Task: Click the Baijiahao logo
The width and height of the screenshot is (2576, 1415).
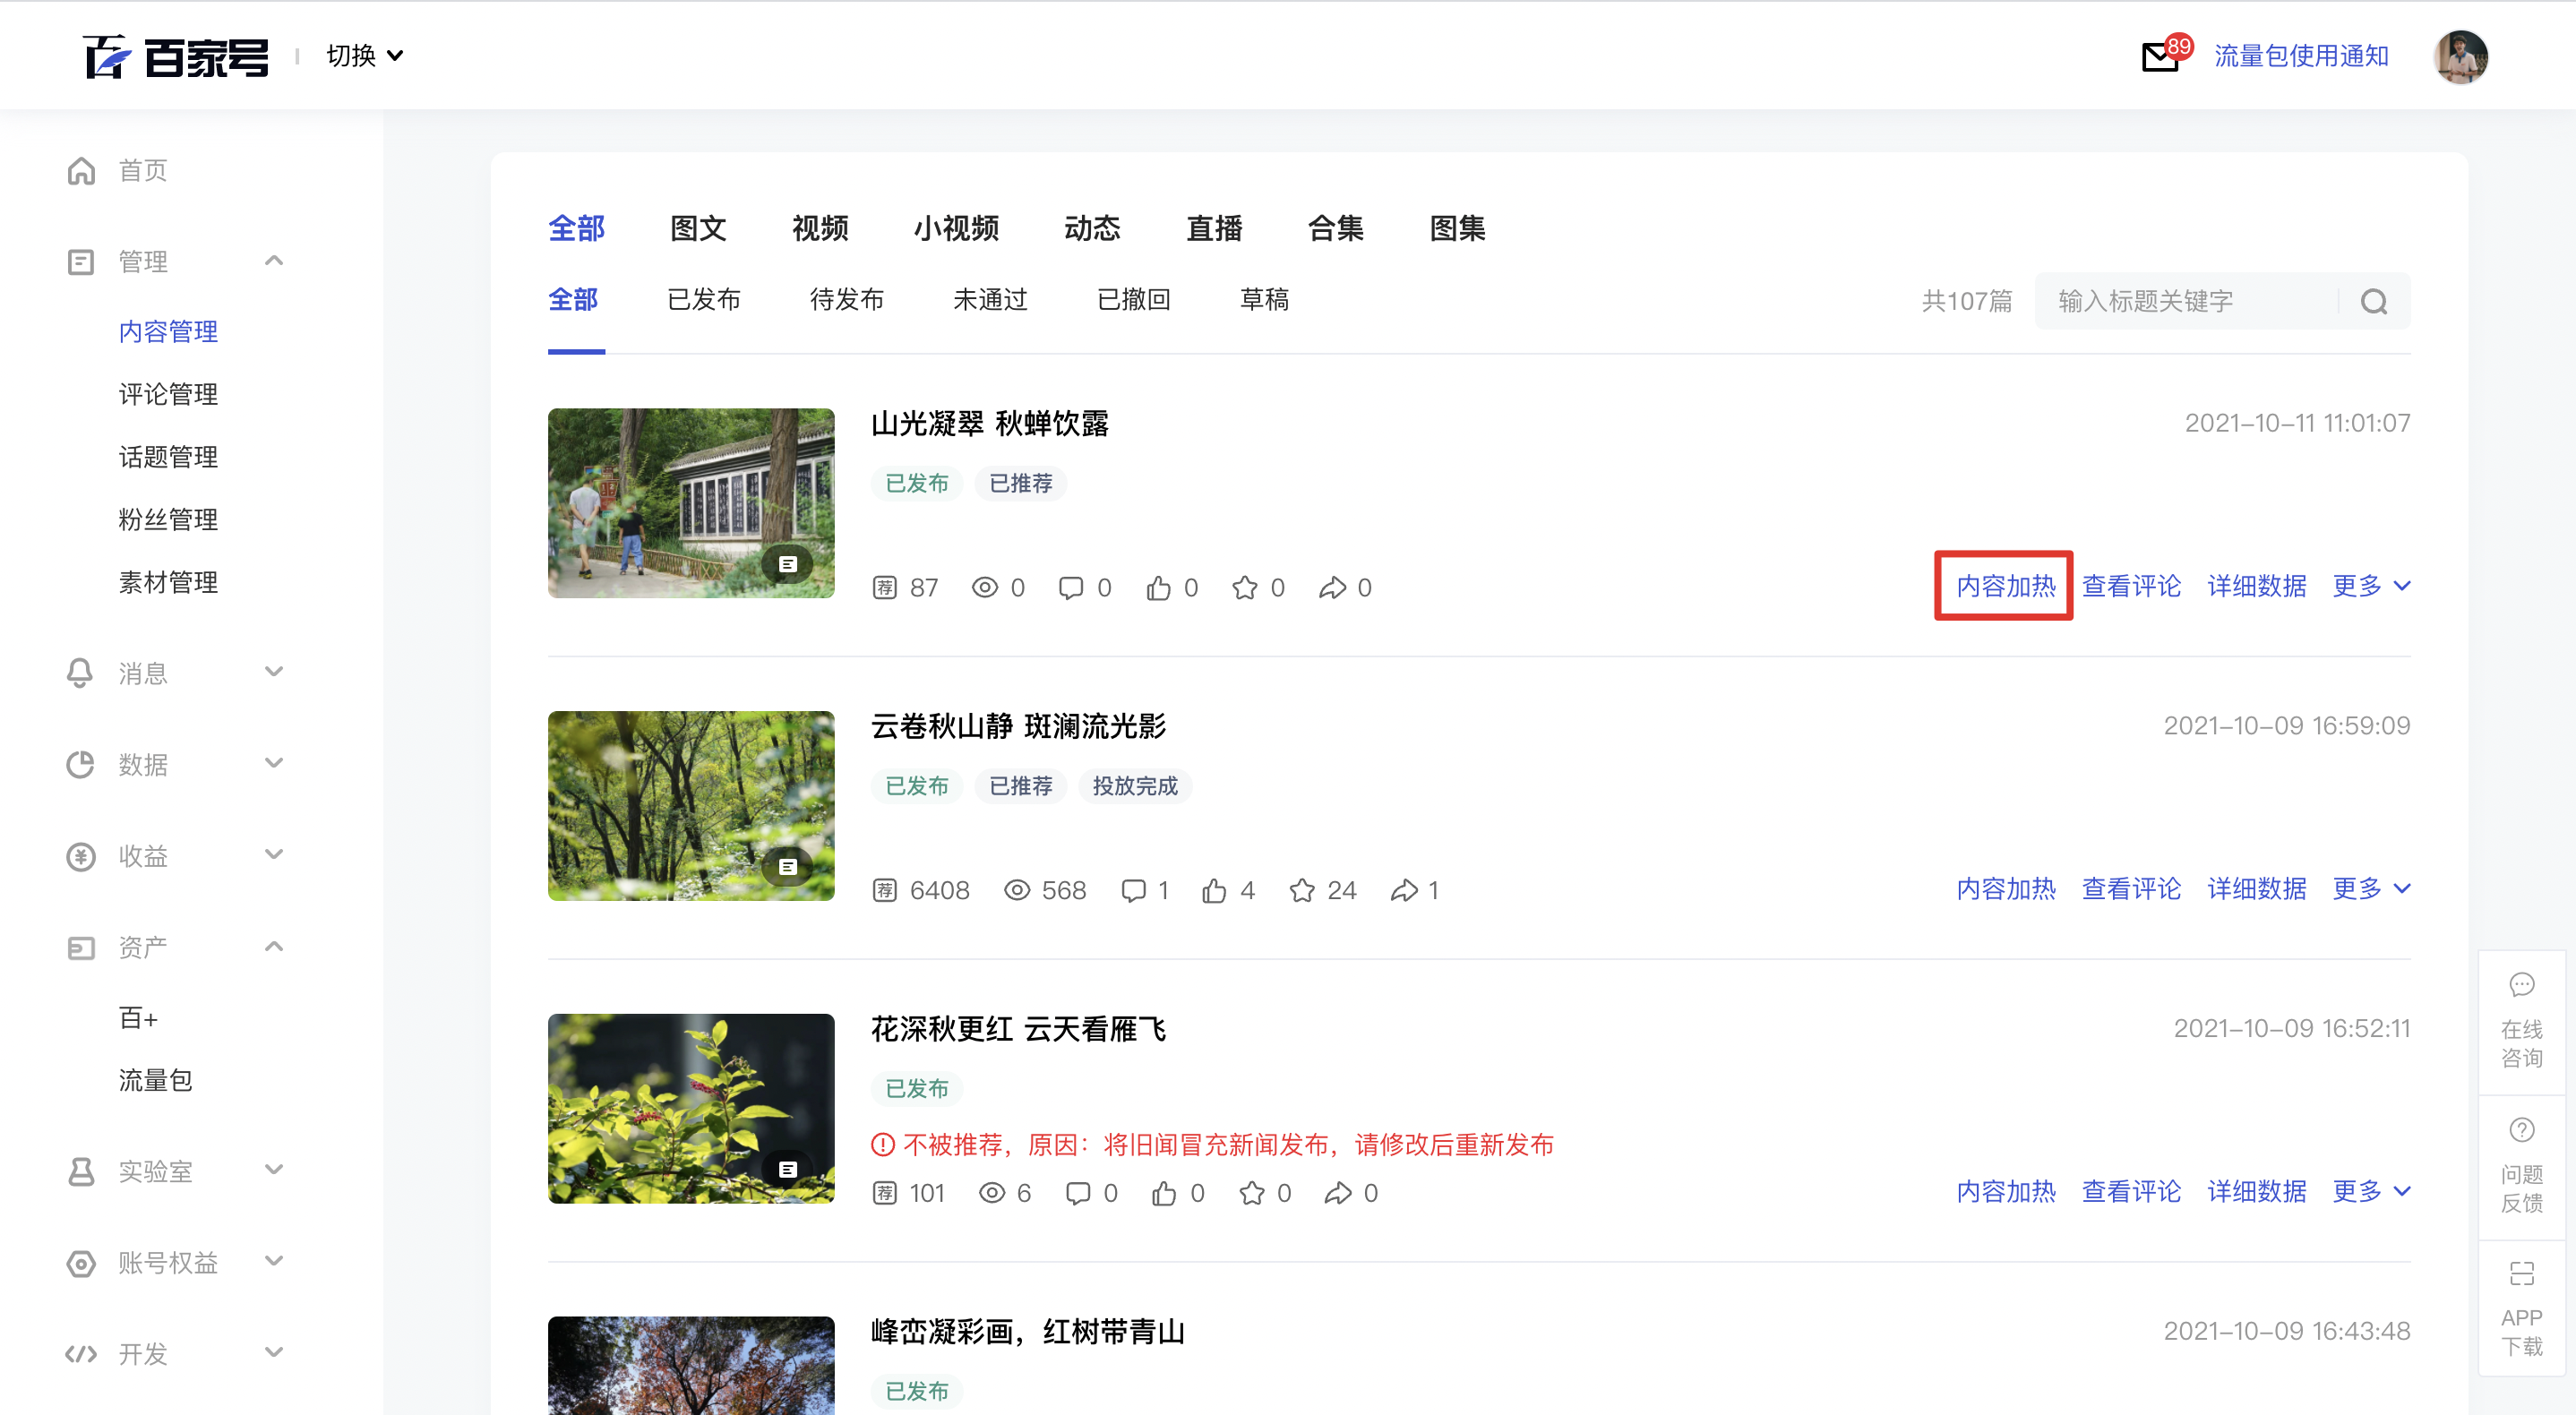Action: click(x=176, y=57)
